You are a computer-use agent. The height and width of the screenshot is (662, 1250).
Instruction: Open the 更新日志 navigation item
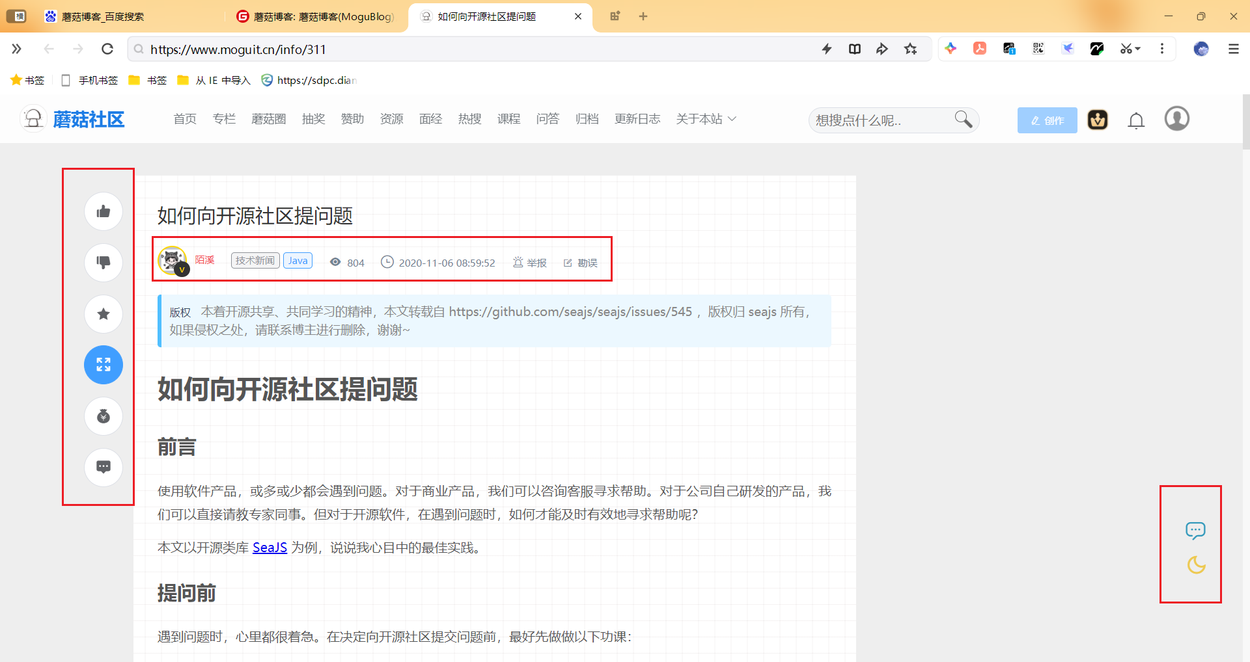coord(637,119)
